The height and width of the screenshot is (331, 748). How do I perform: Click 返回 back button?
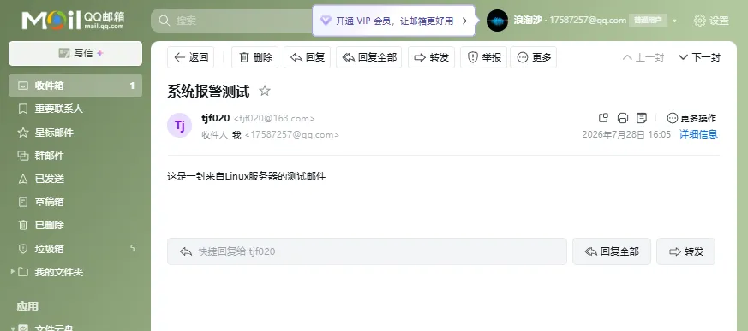(x=191, y=57)
